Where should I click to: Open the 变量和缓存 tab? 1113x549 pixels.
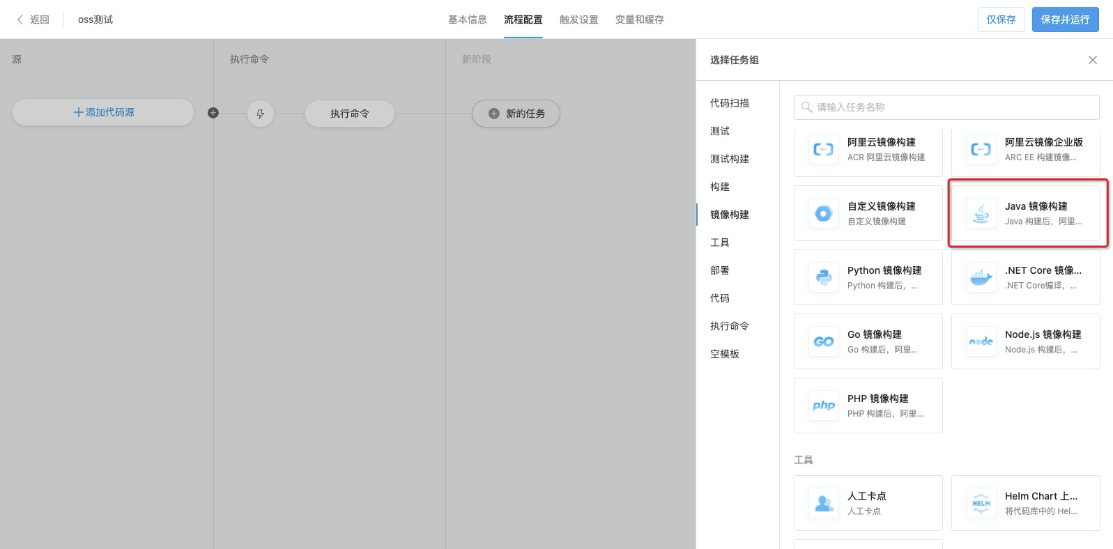(x=640, y=20)
